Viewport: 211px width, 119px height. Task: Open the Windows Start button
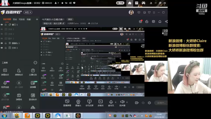[x=4, y=116]
